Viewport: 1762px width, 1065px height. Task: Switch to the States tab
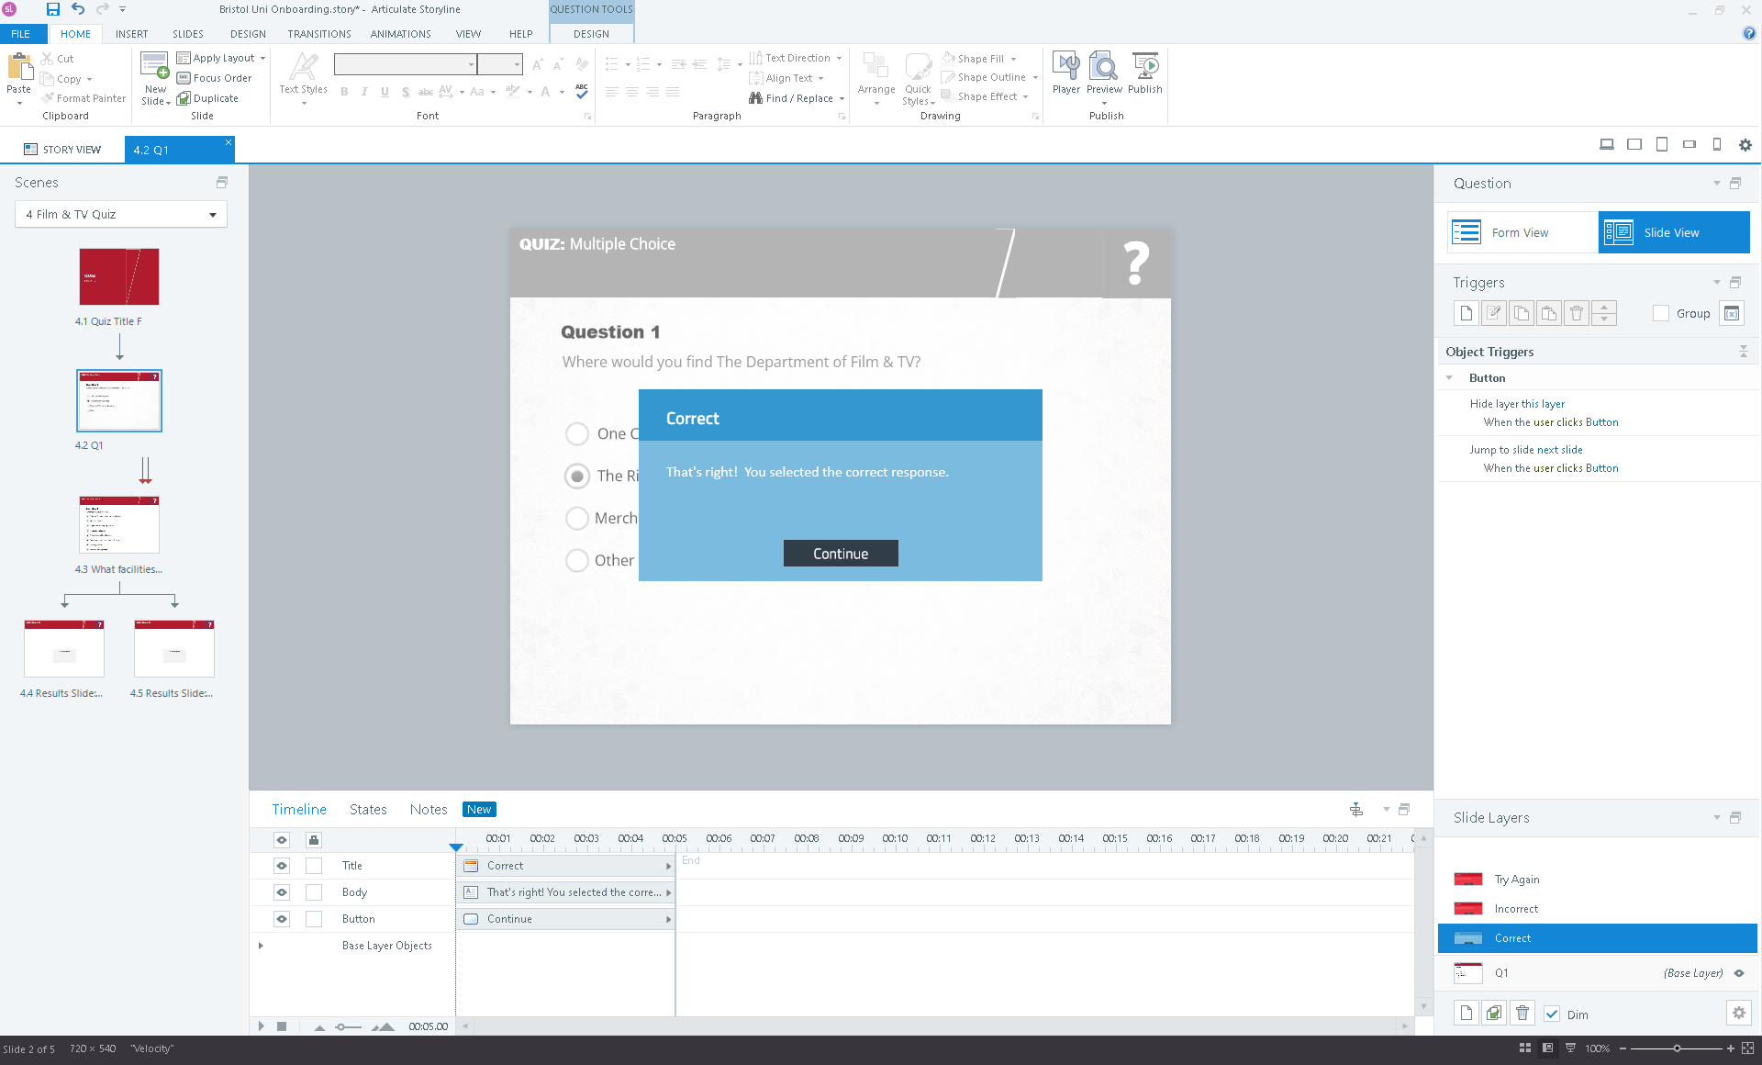coord(367,809)
